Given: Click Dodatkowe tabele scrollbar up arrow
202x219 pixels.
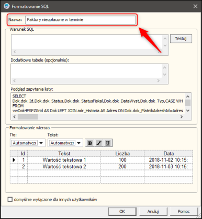Looking at the screenshot, I should tap(165, 67).
